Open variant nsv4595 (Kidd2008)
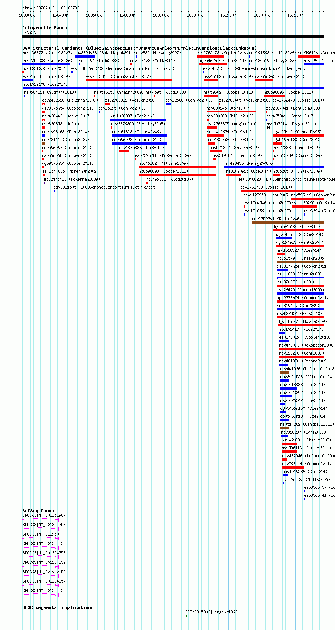Screen dimensions: 335x630 pos(165,92)
